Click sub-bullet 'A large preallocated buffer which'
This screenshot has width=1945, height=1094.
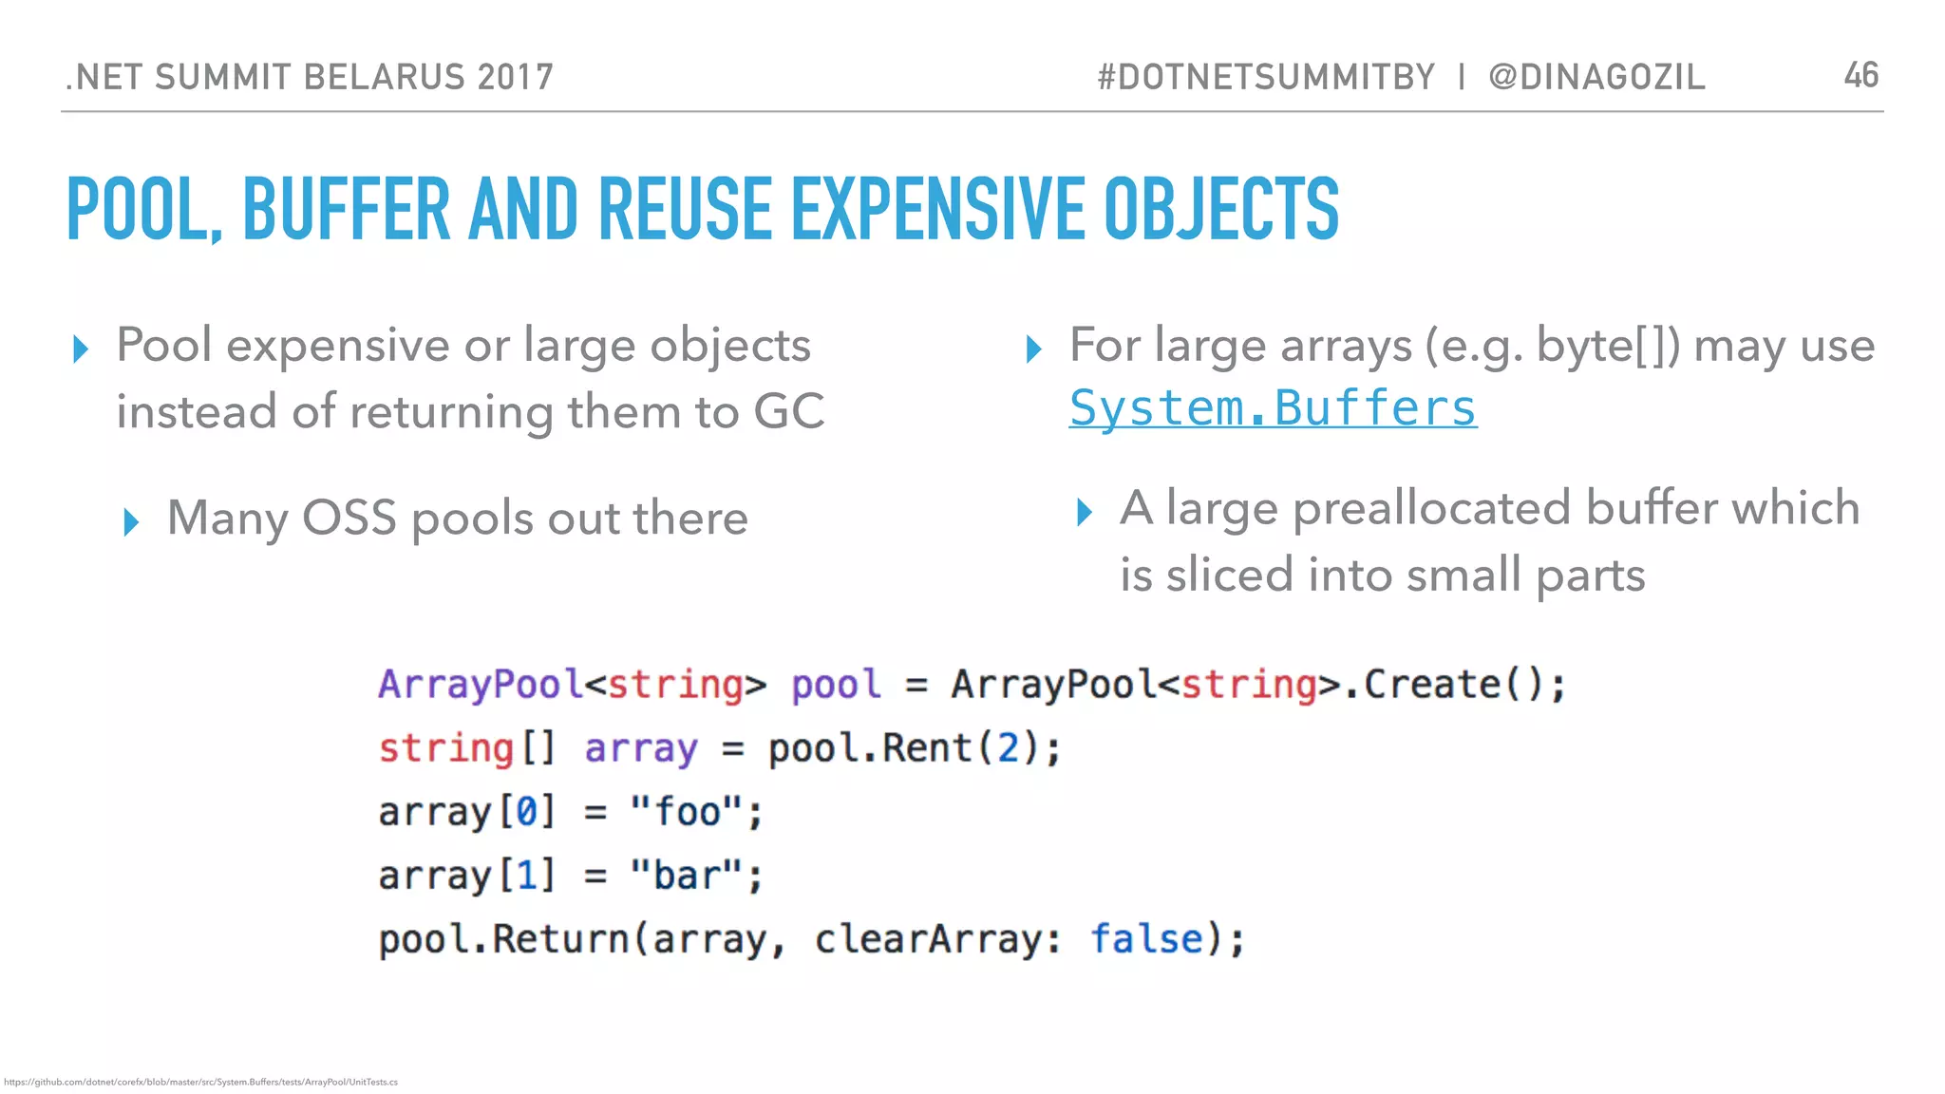(1489, 508)
